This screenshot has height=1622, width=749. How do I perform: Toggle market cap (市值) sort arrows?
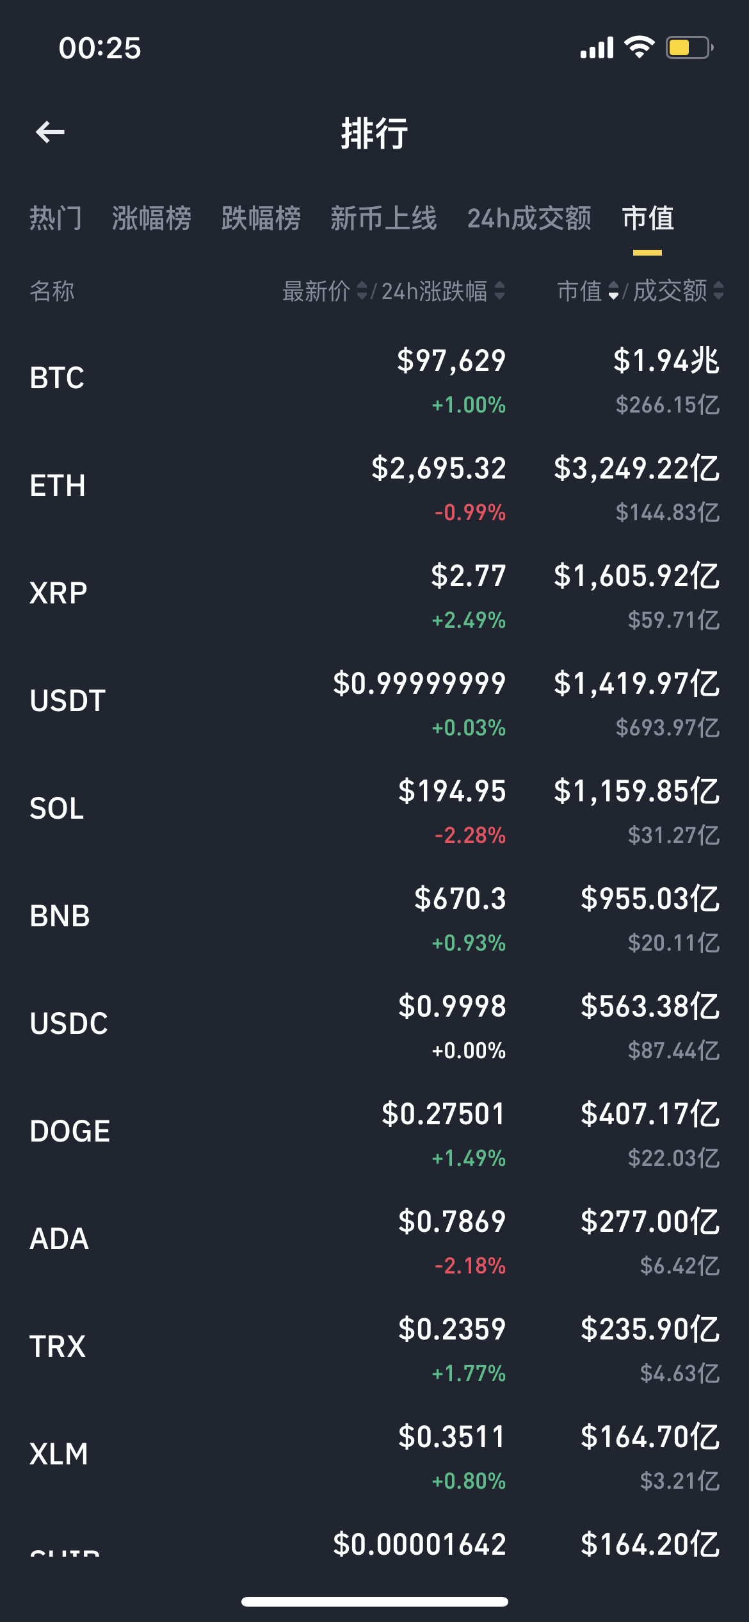click(x=613, y=291)
